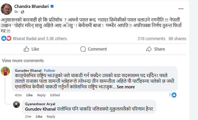Open the three-dot post options menu
The width and height of the screenshot is (198, 120).
tap(181, 9)
